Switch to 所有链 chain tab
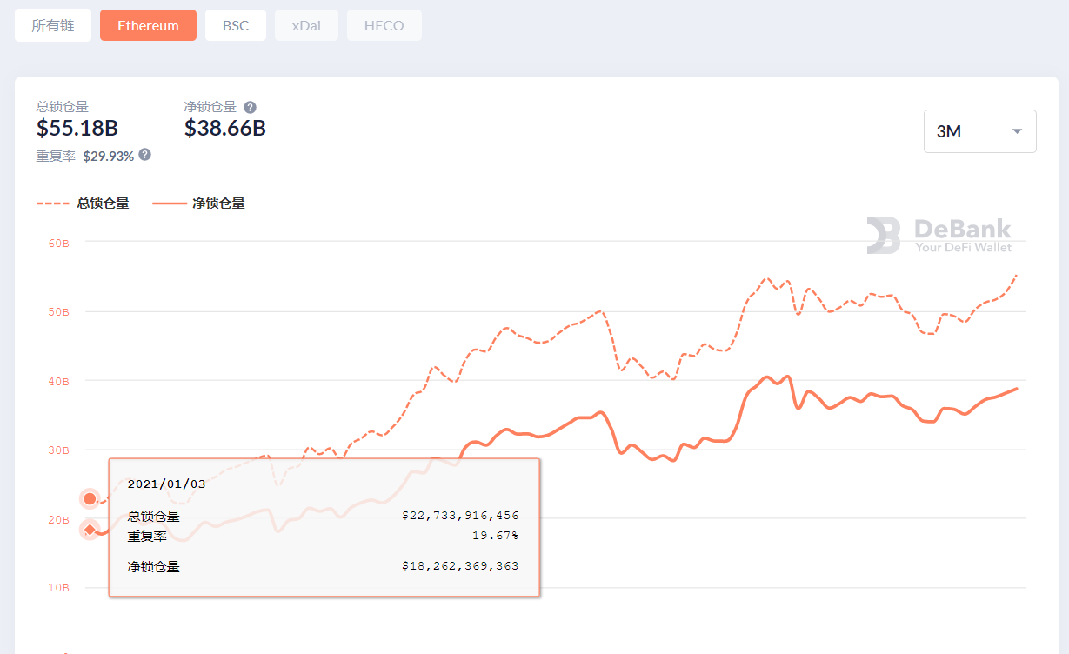 pos(53,26)
